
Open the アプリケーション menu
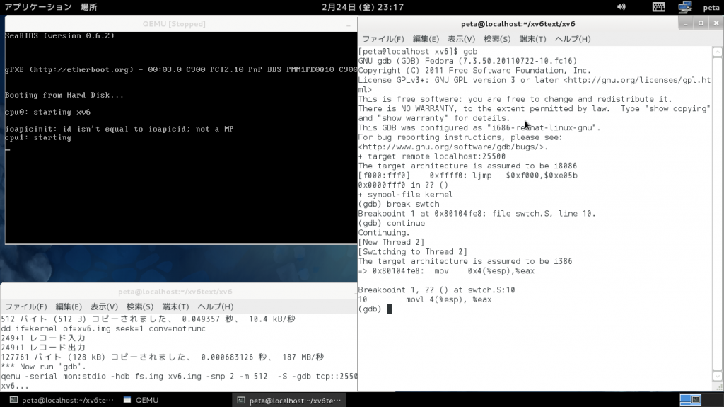37,7
